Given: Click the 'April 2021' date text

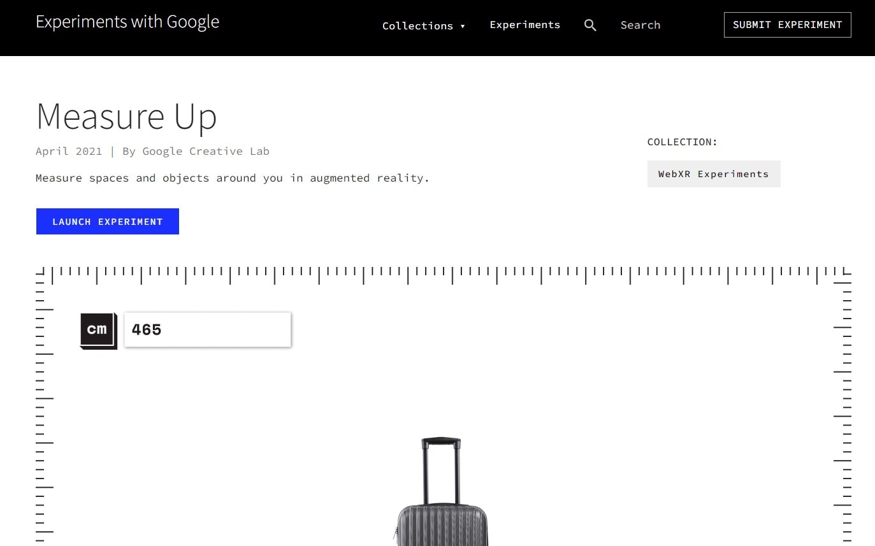Looking at the screenshot, I should tap(69, 151).
